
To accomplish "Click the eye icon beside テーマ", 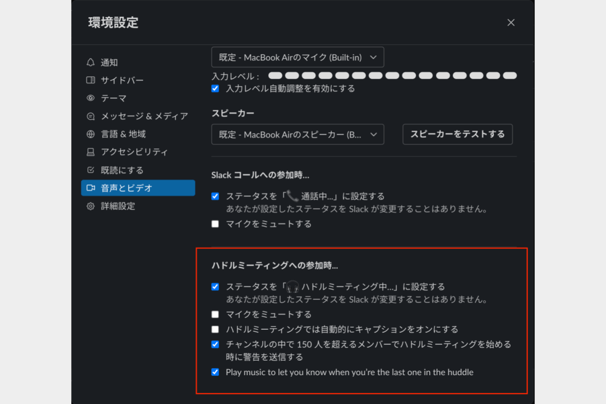I will 90,98.
